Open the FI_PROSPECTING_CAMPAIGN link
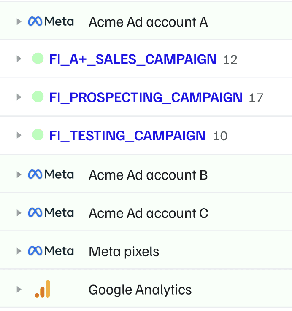This screenshot has height=311, width=292. pos(146,98)
